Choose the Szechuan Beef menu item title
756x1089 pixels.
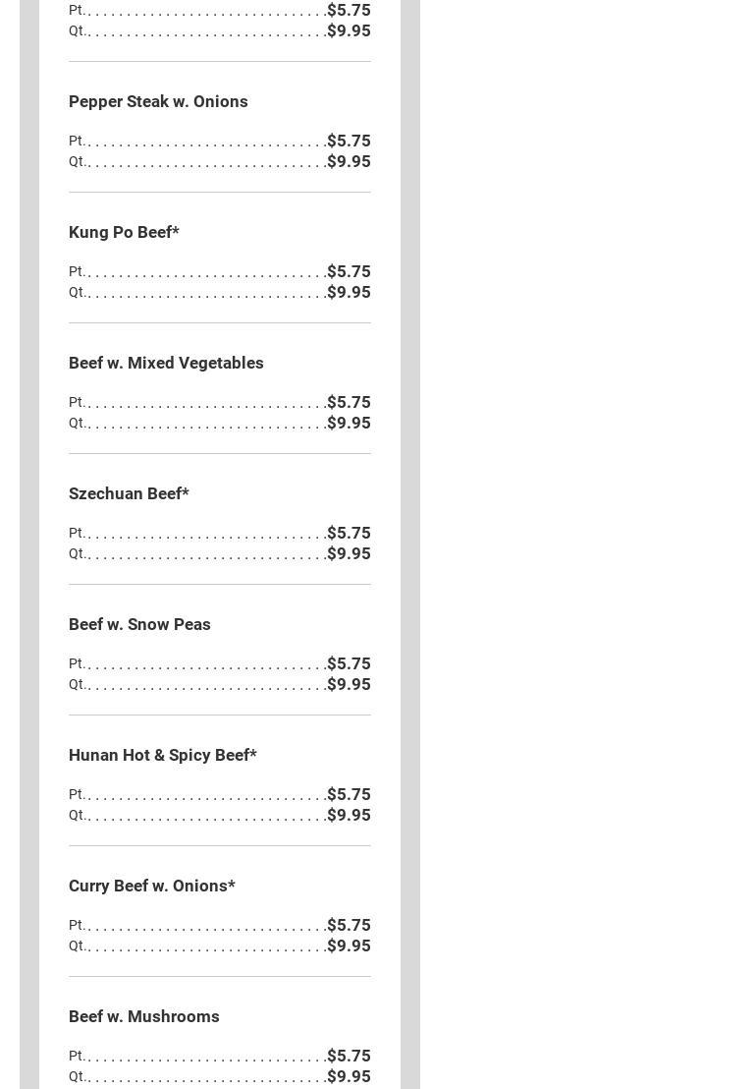129,493
